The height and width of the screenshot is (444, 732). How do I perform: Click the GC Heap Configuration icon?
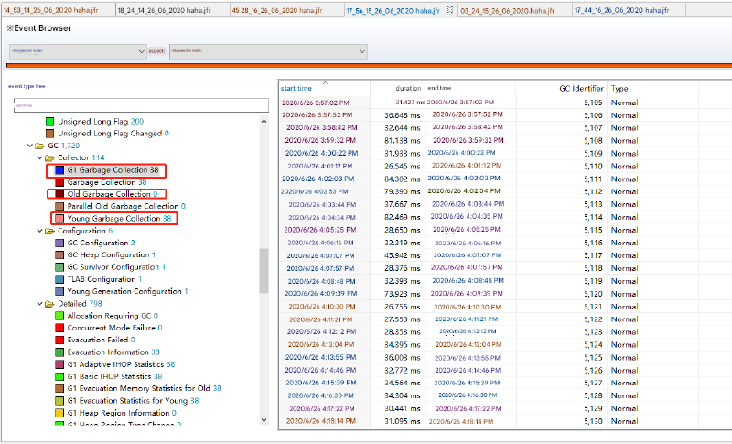click(x=59, y=254)
